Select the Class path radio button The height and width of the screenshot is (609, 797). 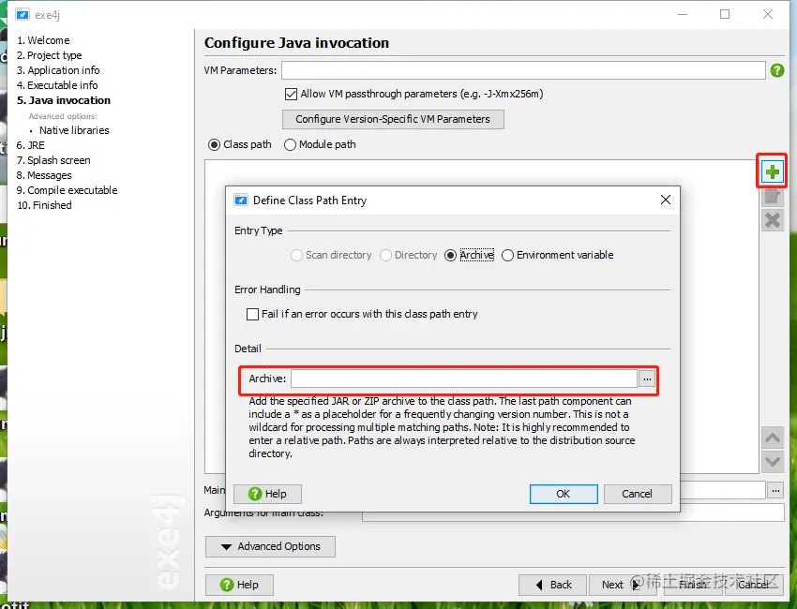click(x=215, y=145)
